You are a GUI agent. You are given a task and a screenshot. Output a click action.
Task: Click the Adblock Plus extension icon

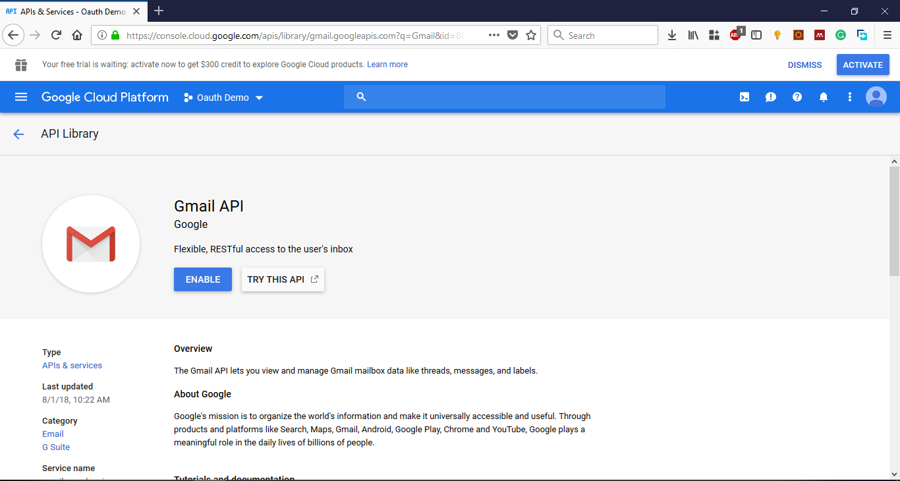coord(736,35)
